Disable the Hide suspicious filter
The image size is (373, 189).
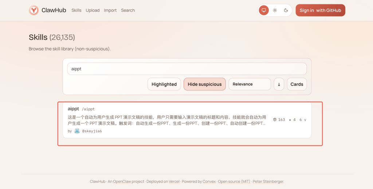click(x=204, y=84)
